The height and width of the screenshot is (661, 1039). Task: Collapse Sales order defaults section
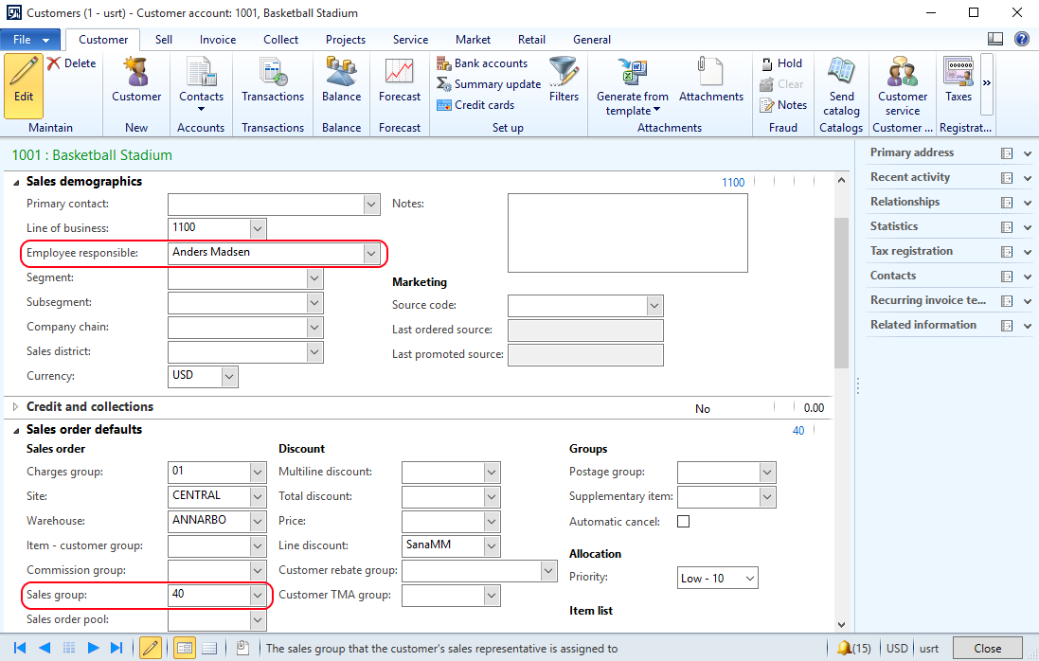pyautogui.click(x=16, y=430)
